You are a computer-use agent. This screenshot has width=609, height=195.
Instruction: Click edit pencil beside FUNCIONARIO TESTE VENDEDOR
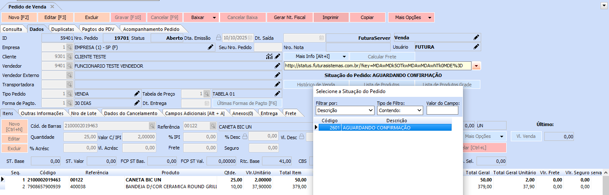pyautogui.click(x=278, y=66)
